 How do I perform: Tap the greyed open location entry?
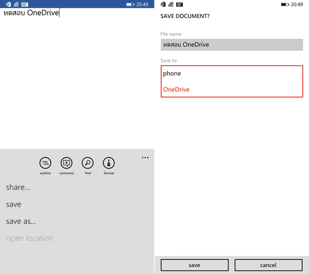tap(29, 238)
